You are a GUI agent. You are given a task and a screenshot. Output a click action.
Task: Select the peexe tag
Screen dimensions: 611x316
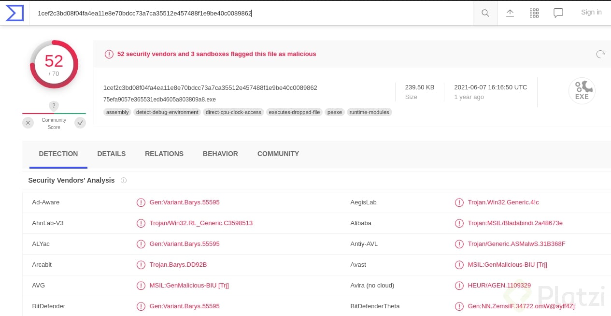(x=335, y=112)
